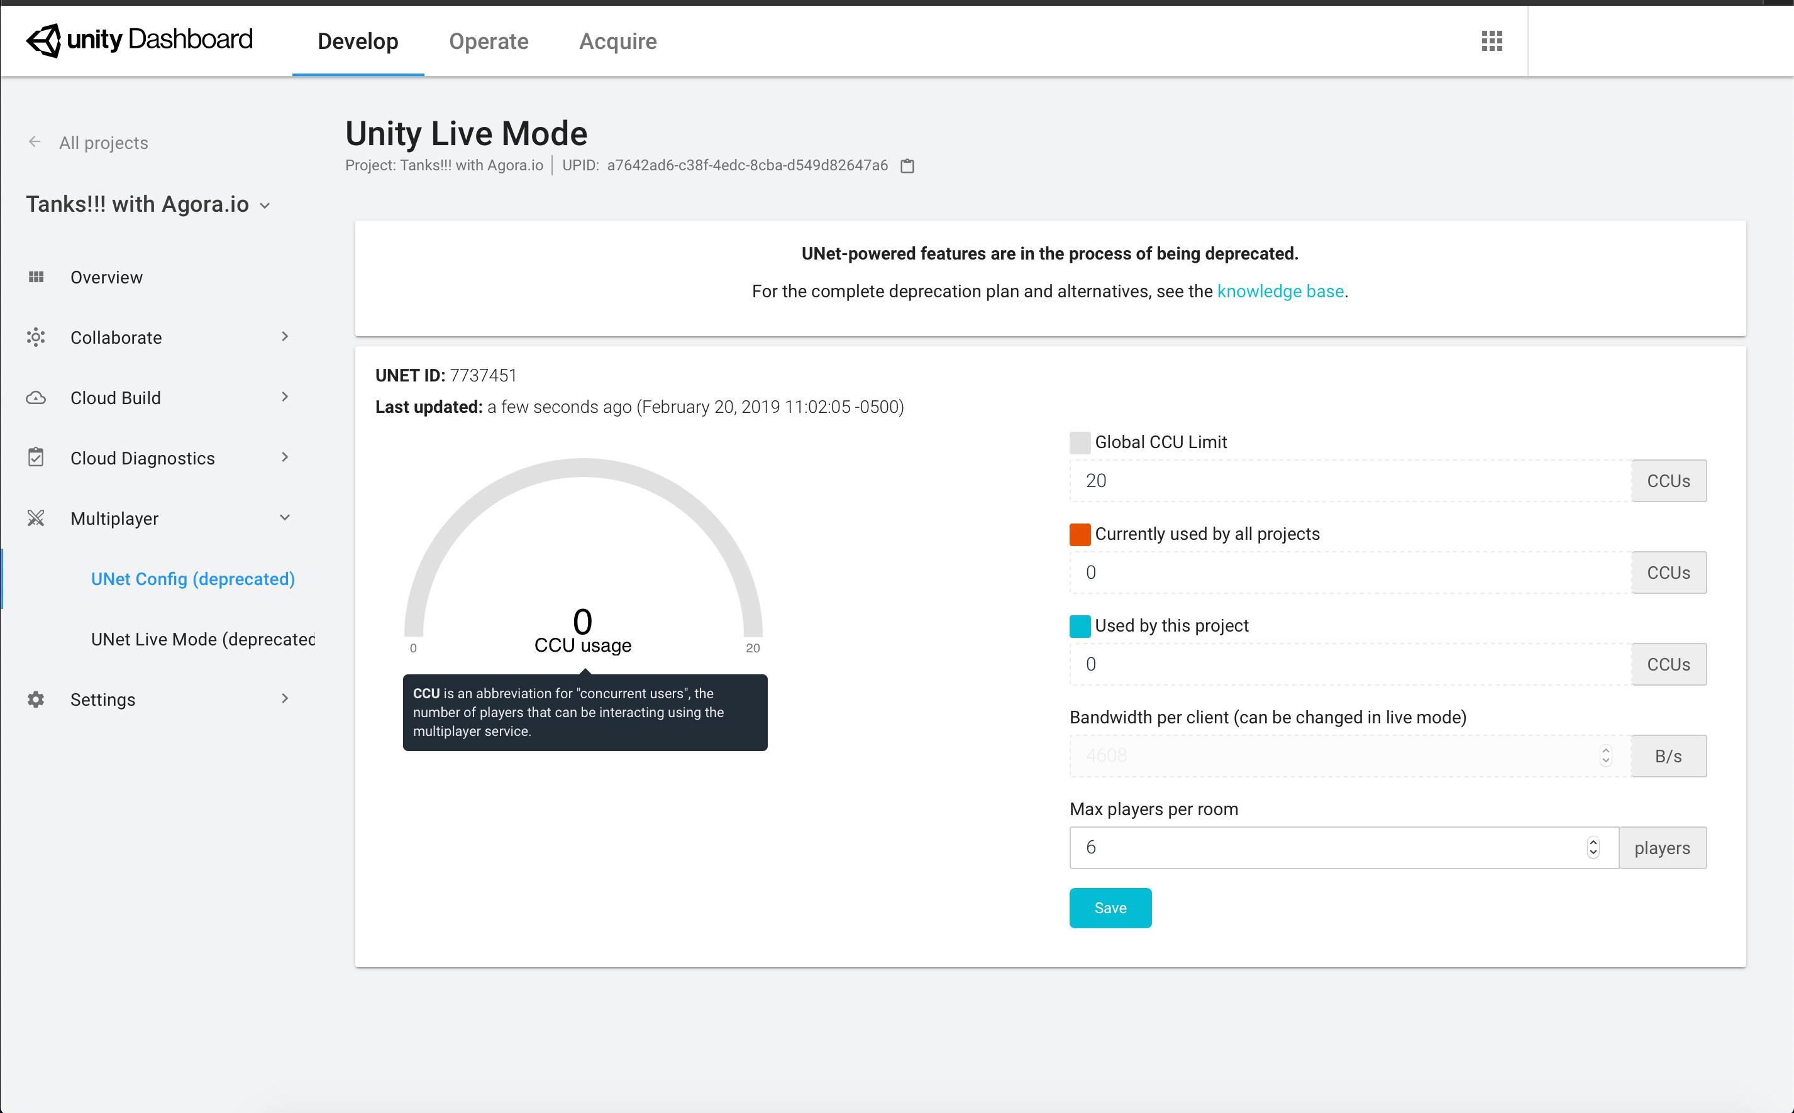Click the Cloud Diagnostics clipboard icon

(x=36, y=457)
